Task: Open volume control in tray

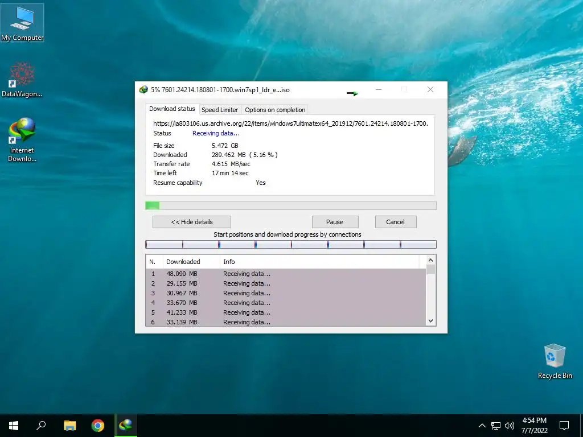Action: point(510,426)
